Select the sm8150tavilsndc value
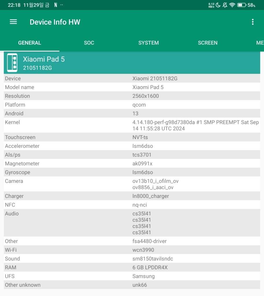Viewport: 264px width, 296px height. point(153,259)
